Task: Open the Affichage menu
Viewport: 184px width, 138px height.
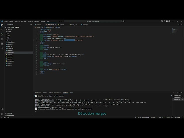Action: click(x=24, y=21)
